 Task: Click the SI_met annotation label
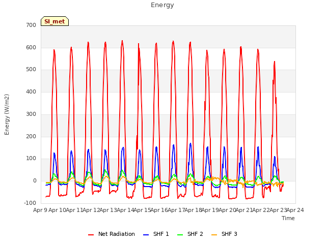click(55, 21)
